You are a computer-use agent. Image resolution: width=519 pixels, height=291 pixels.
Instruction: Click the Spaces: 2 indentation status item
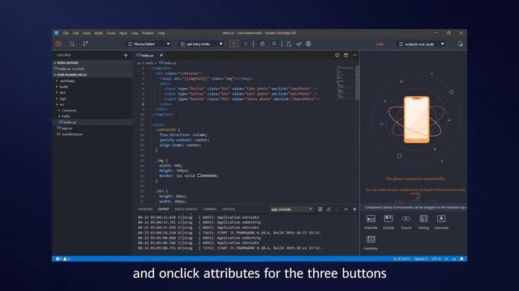tap(421, 259)
